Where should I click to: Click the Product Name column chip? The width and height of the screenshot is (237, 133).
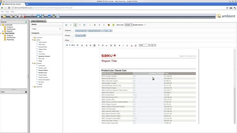[81, 31]
